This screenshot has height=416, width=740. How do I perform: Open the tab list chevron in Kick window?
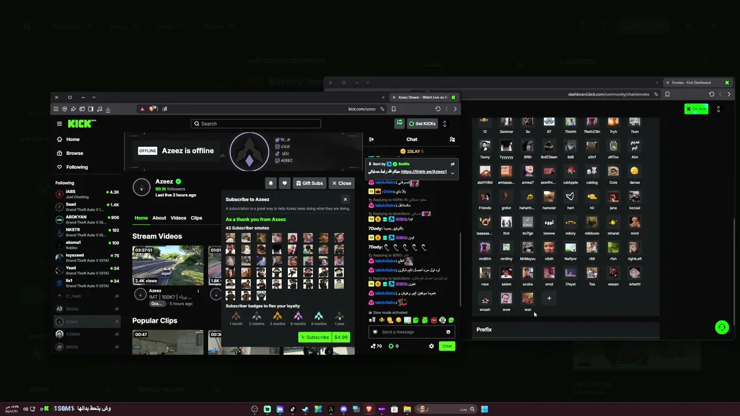94,97
